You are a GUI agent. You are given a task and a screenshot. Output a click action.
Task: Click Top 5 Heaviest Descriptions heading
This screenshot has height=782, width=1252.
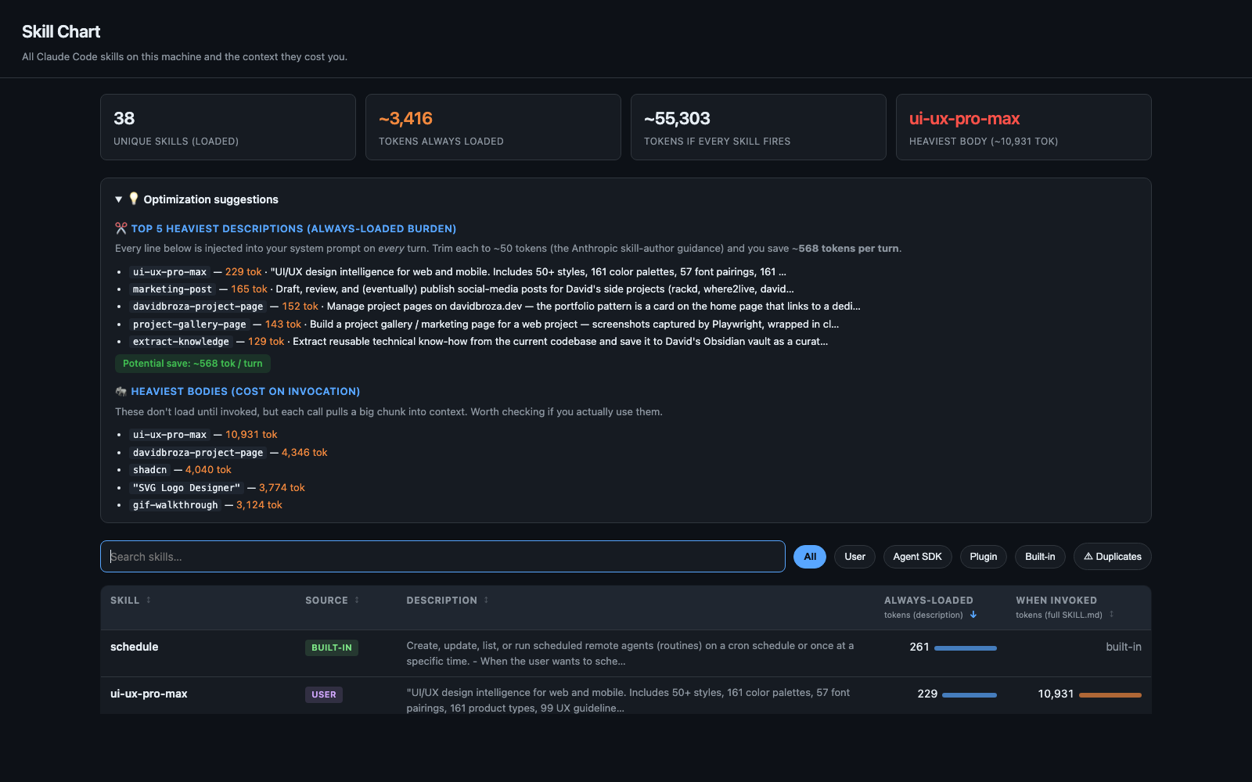click(x=293, y=228)
